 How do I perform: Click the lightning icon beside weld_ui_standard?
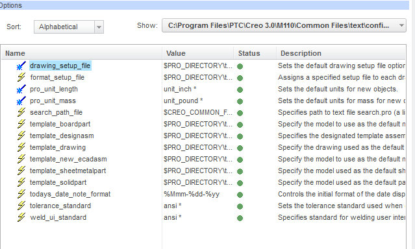tap(21, 217)
